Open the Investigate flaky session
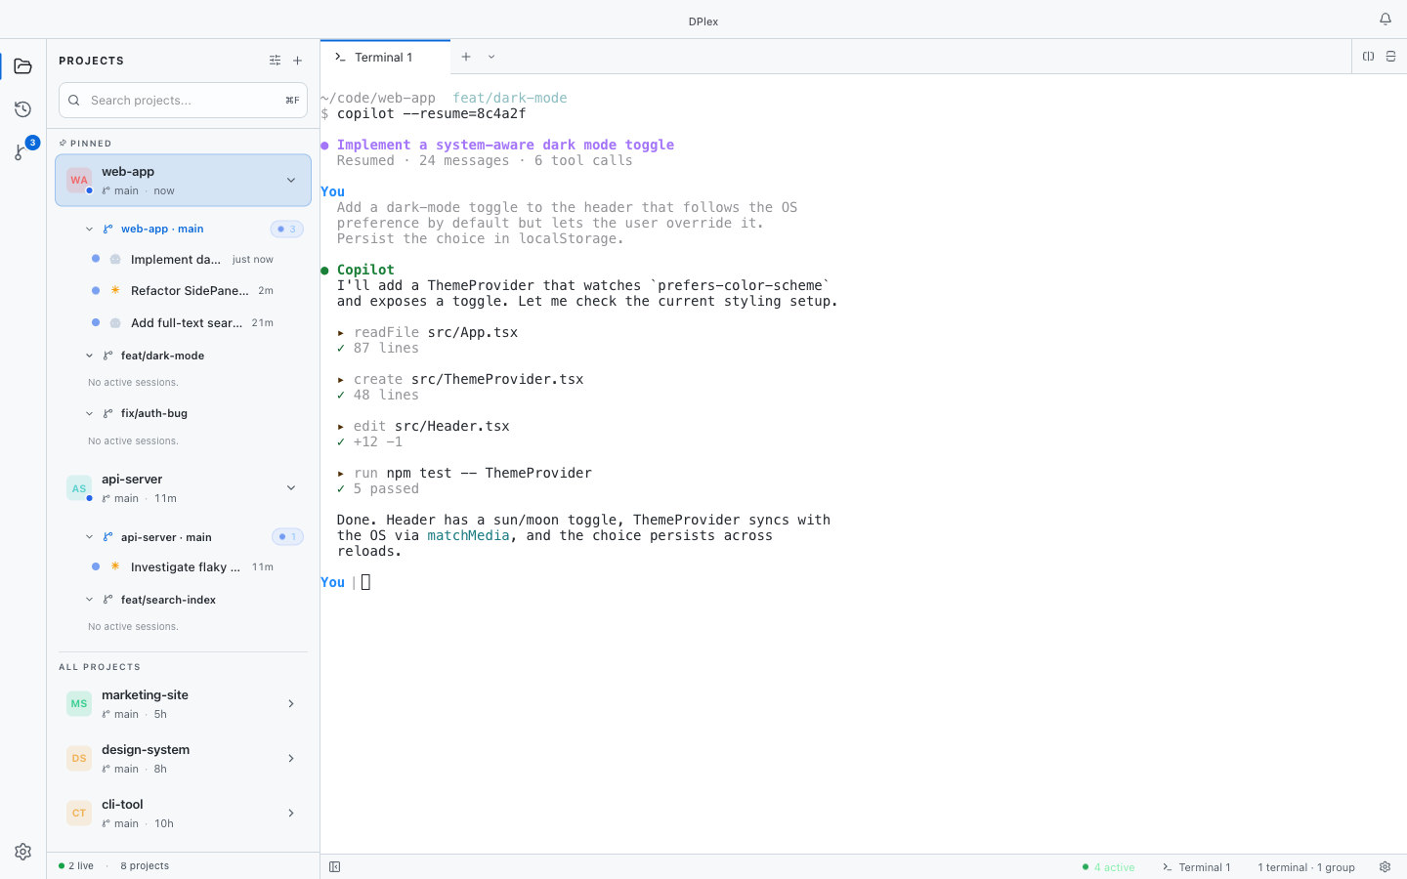Image resolution: width=1407 pixels, height=879 pixels. [x=183, y=567]
